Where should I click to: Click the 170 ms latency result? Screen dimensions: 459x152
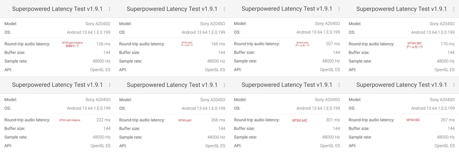coord(448,44)
